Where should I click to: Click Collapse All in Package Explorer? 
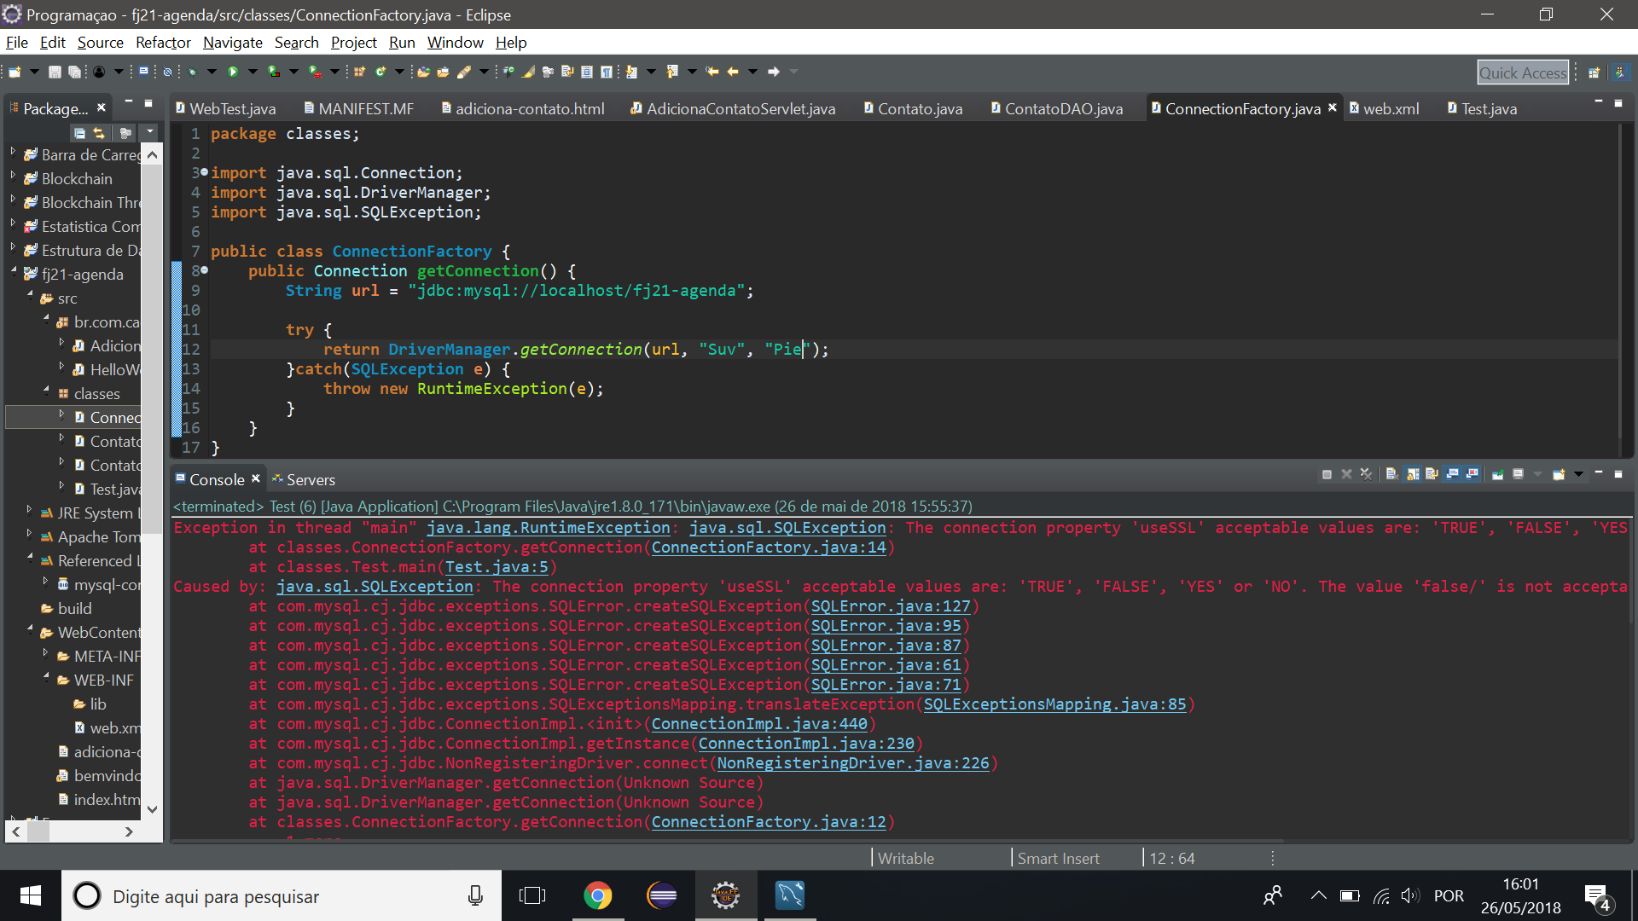(x=79, y=133)
